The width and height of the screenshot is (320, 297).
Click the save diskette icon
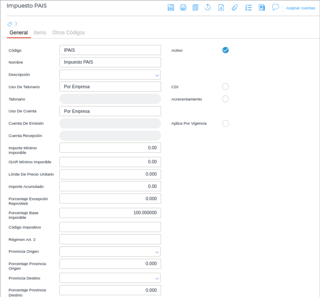click(x=171, y=7)
